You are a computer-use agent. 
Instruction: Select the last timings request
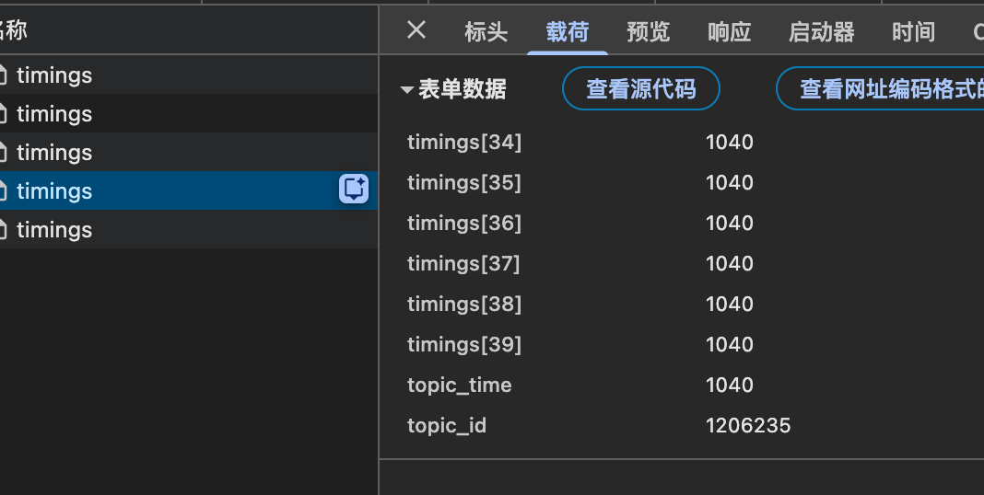pyautogui.click(x=188, y=230)
